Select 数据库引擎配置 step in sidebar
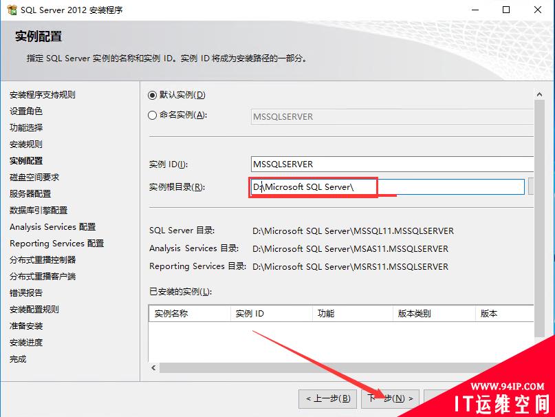 39,211
